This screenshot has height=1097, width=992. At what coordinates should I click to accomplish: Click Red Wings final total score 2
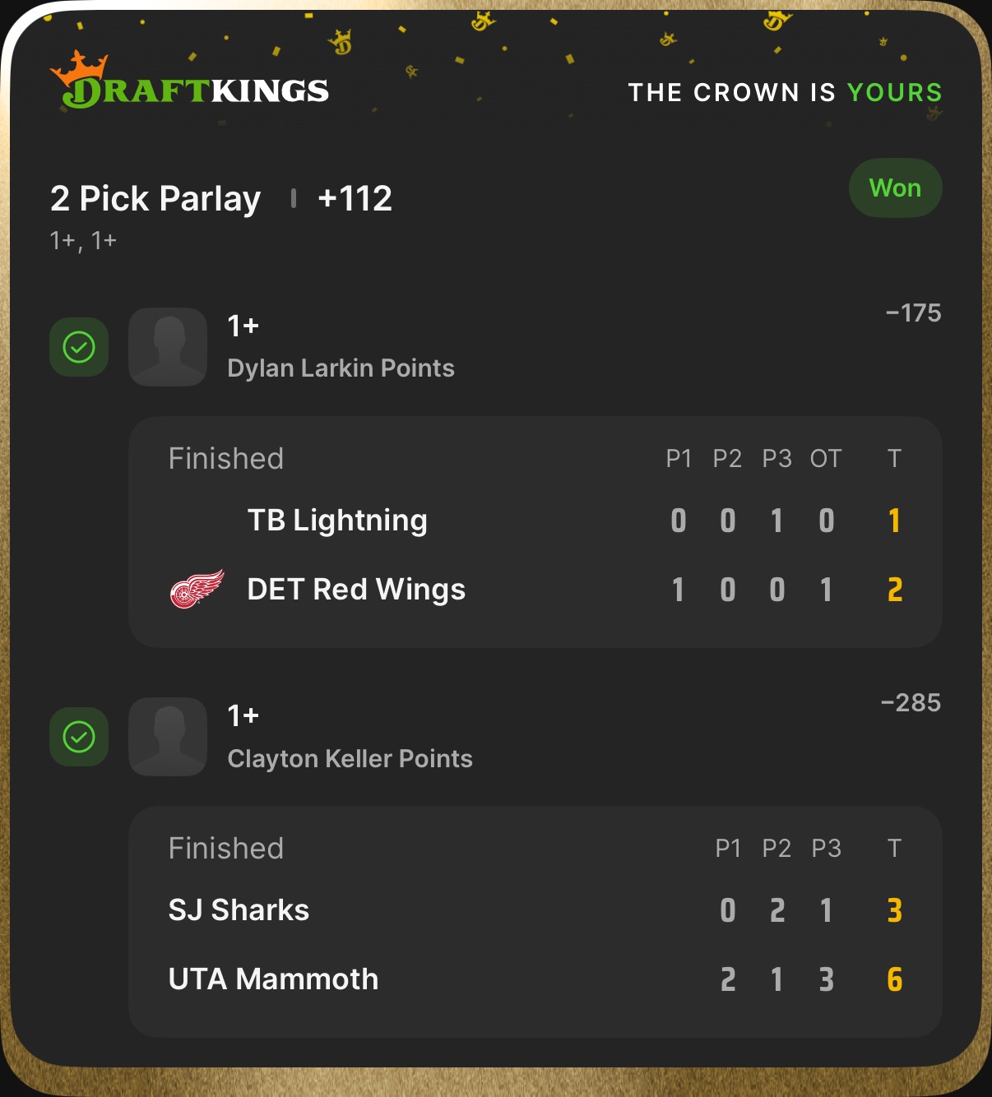pyautogui.click(x=895, y=590)
